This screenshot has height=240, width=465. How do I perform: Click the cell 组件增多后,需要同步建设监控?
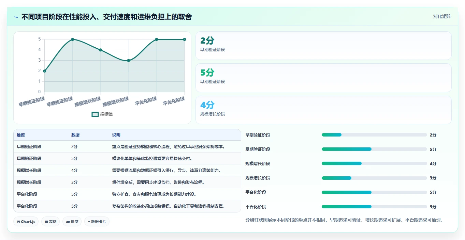click(x=159, y=182)
